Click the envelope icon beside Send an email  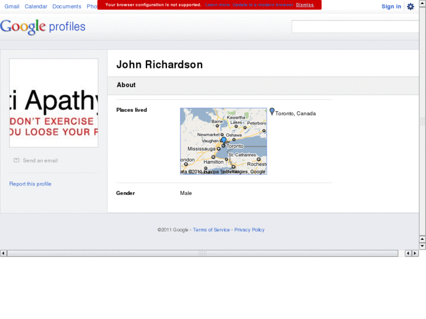(16, 160)
